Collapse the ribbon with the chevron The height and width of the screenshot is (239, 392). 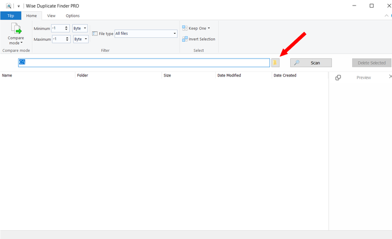pos(386,15)
